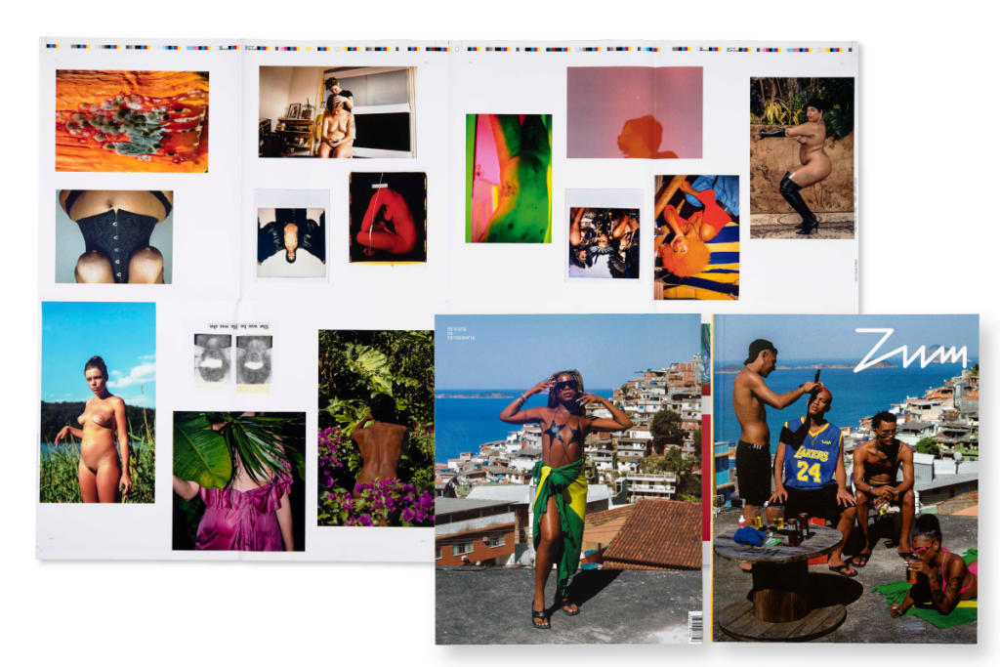The width and height of the screenshot is (1000, 667).
Task: Click the front cover with Lakers jersey haircut
Action: pos(846,479)
